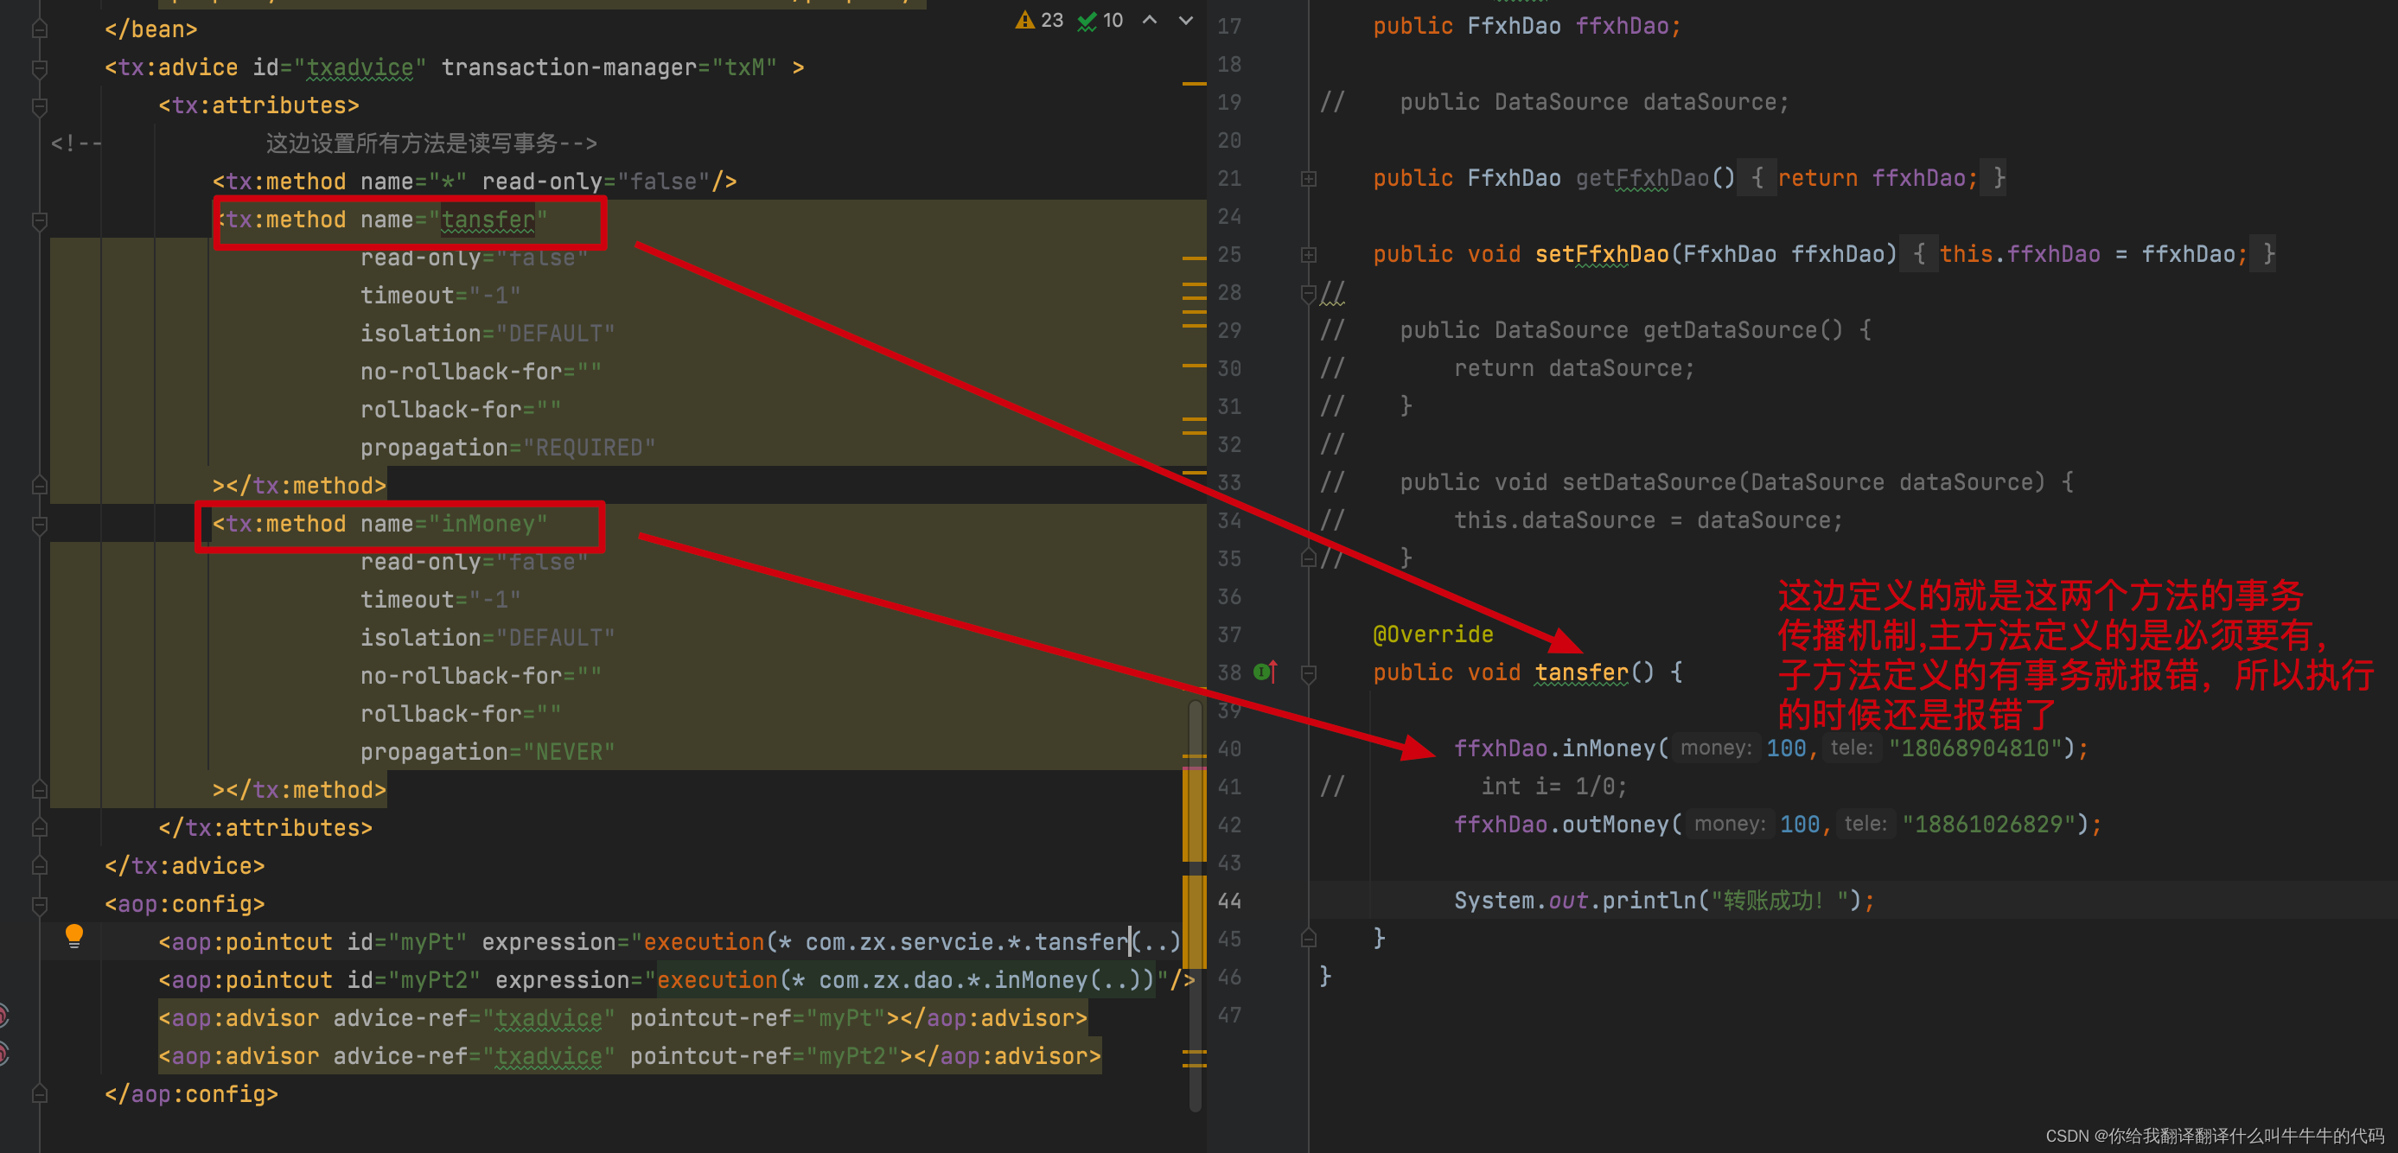Collapse the tx:attributes XML element

pos(39,106)
